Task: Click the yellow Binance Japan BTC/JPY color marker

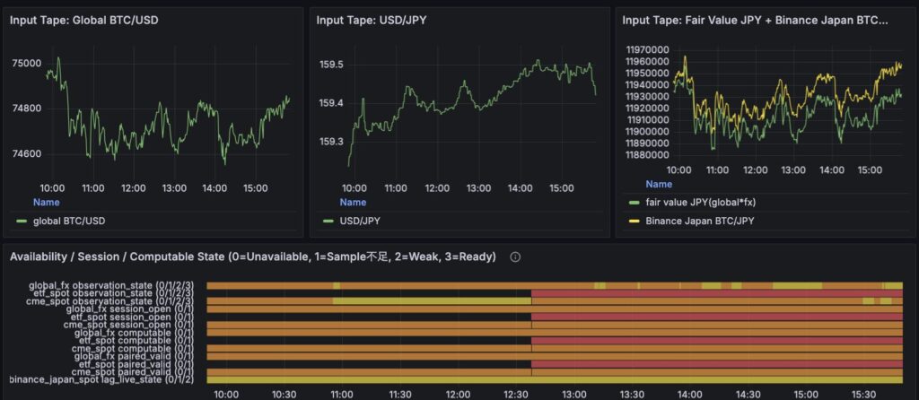Action: [x=634, y=222]
